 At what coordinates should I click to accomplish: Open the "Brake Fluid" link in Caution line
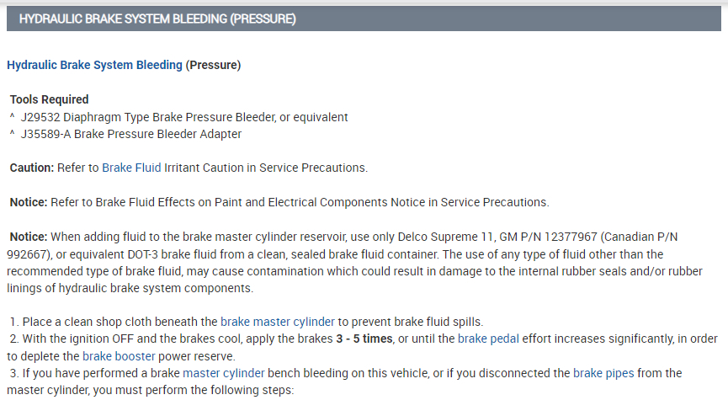tap(131, 168)
